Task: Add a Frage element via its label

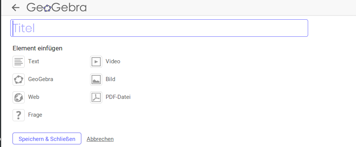Action: pyautogui.click(x=35, y=115)
